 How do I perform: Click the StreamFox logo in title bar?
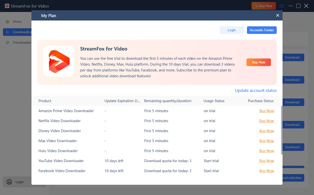[7, 6]
